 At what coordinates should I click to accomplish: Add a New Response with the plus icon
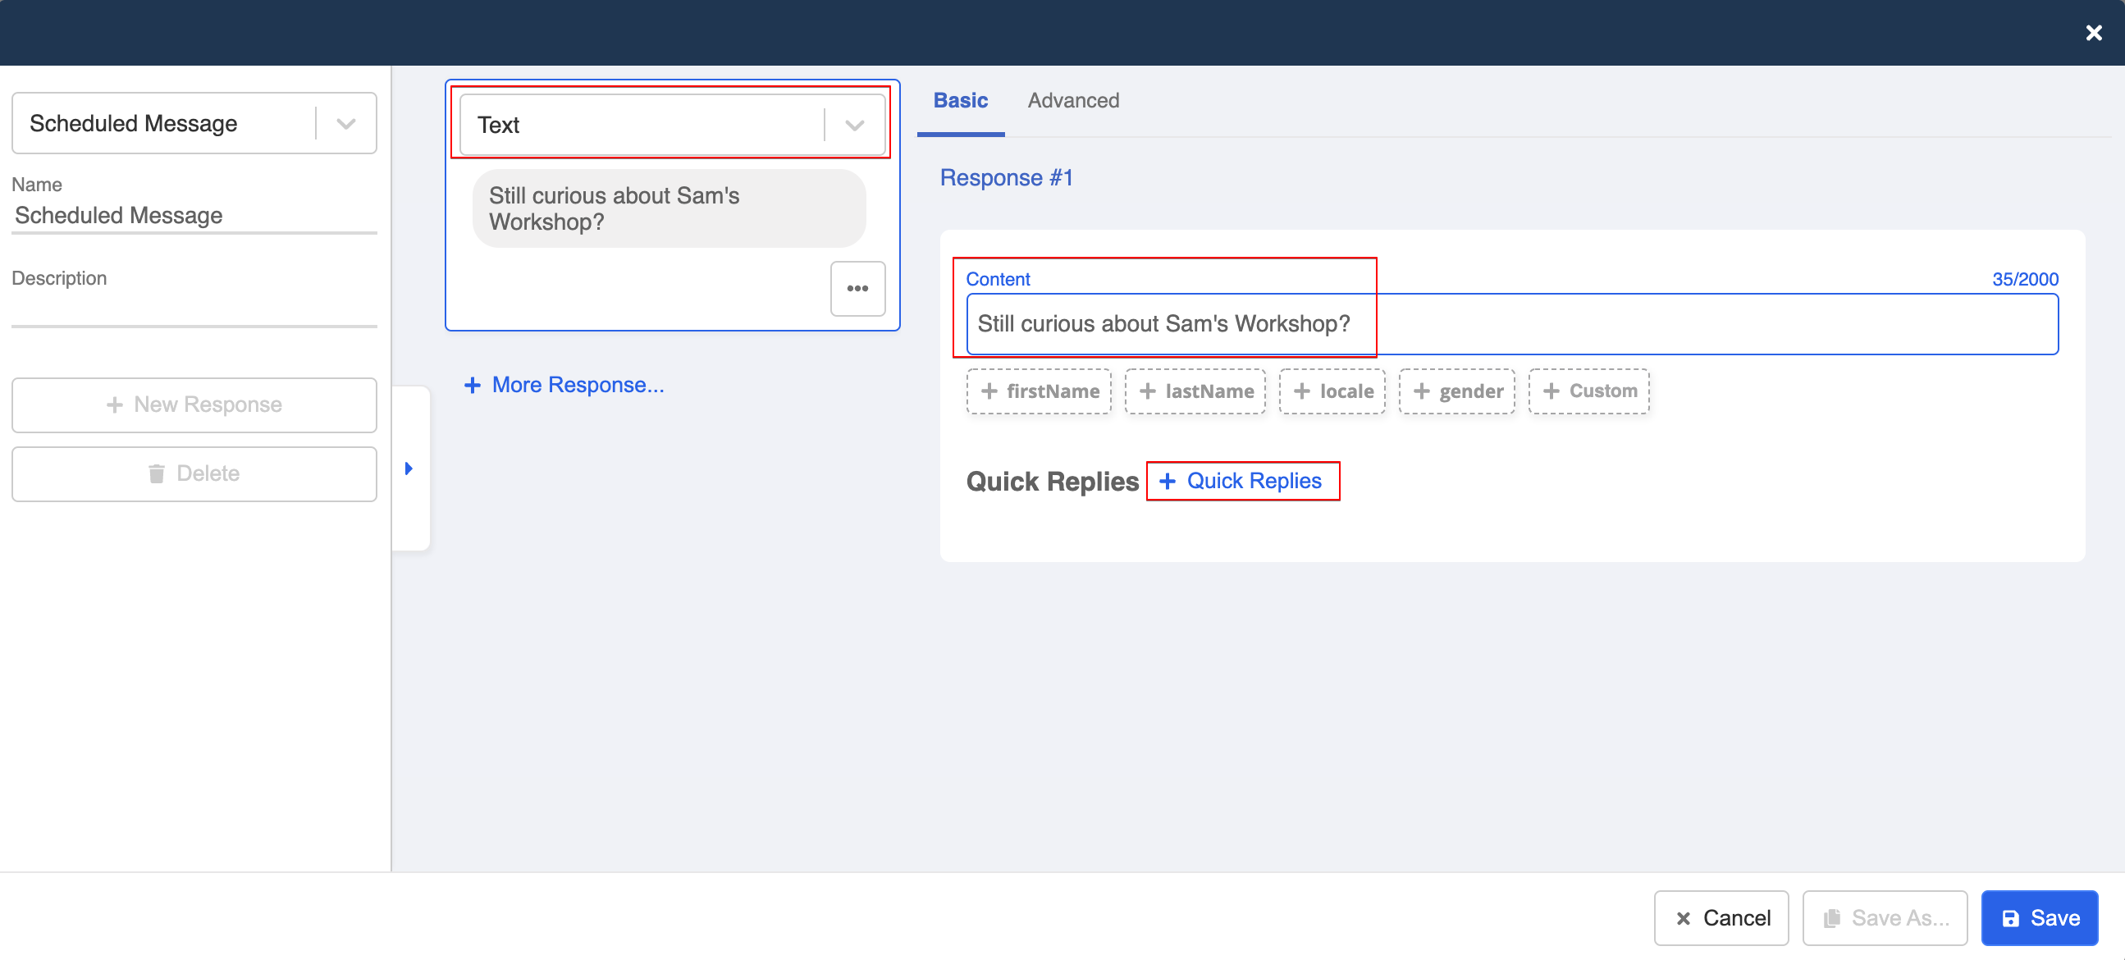pyautogui.click(x=193, y=405)
